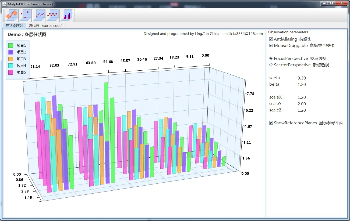This screenshot has height=221, width=350.
Task: Click the 9.11 axis label
Action: coord(190,57)
